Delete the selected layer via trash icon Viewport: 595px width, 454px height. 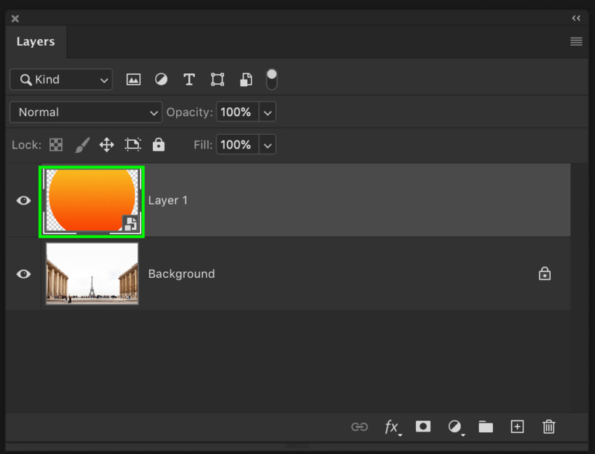click(x=549, y=427)
